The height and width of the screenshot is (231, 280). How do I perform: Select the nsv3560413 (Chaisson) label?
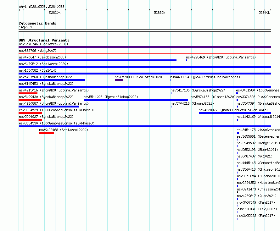click(x=258, y=169)
